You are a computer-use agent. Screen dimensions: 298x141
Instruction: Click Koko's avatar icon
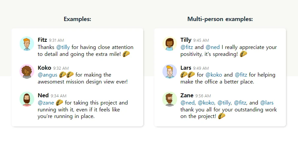tap(27, 71)
